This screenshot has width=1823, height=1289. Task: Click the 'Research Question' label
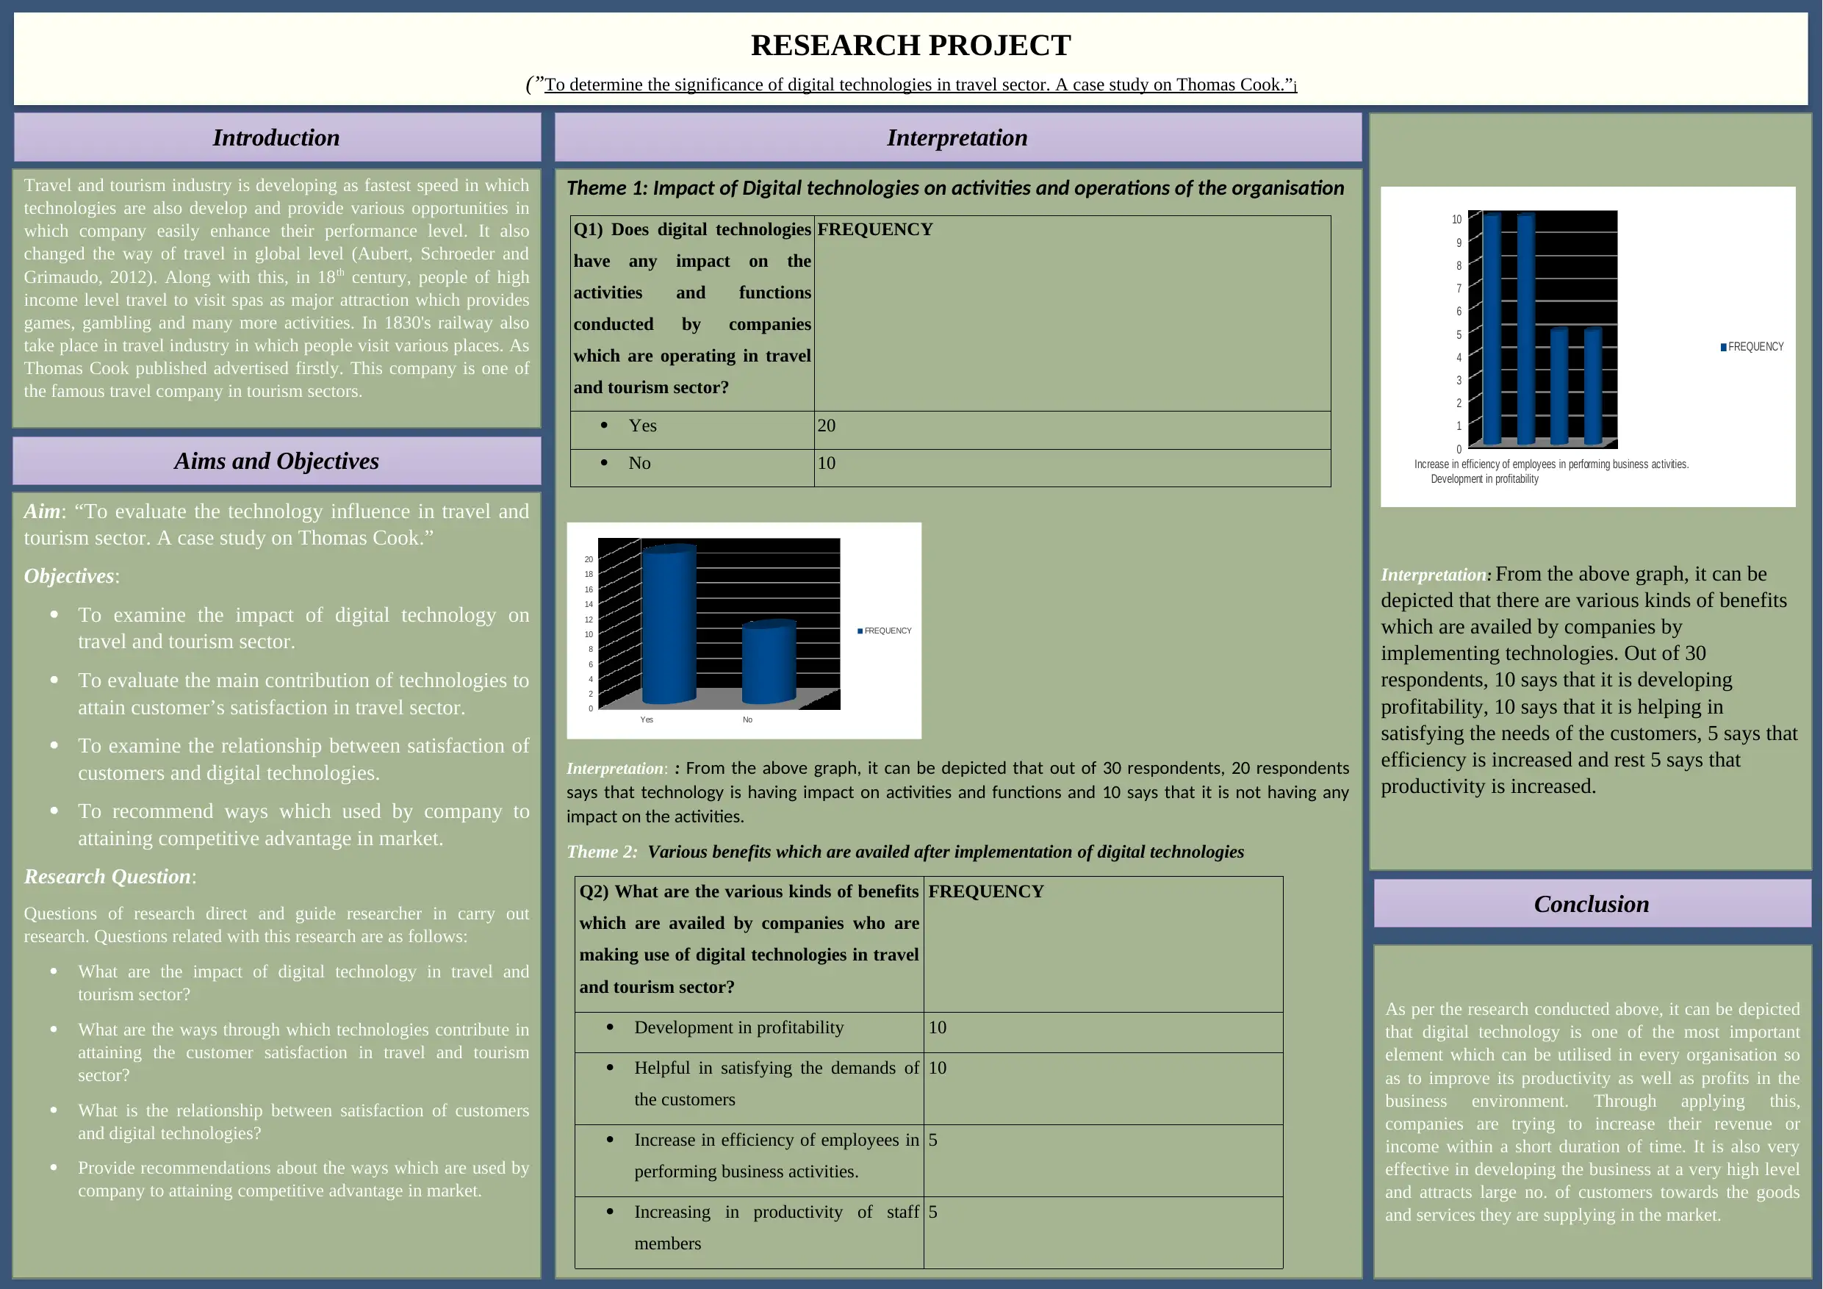107,876
